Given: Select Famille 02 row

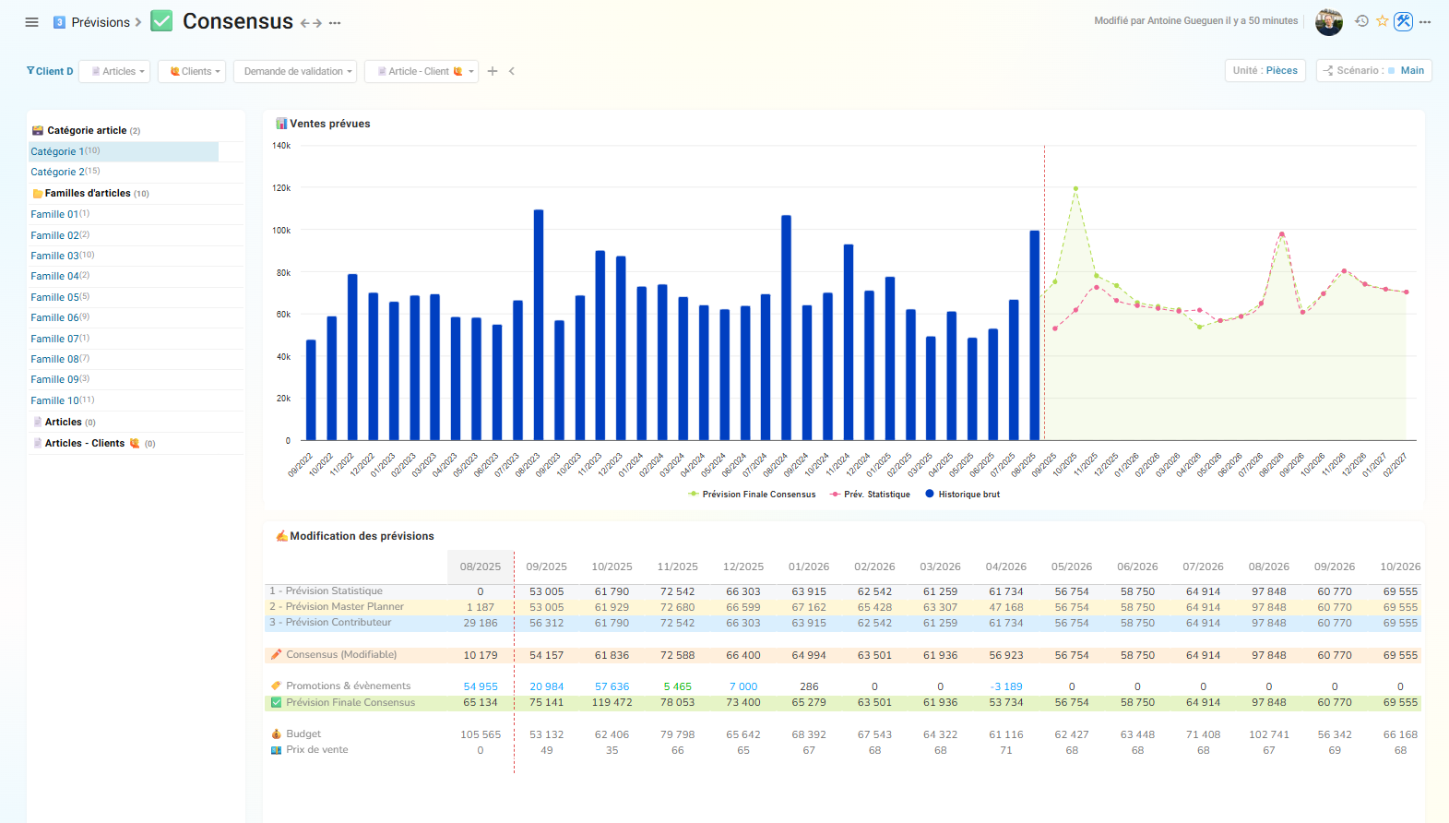Looking at the screenshot, I should click(x=136, y=235).
